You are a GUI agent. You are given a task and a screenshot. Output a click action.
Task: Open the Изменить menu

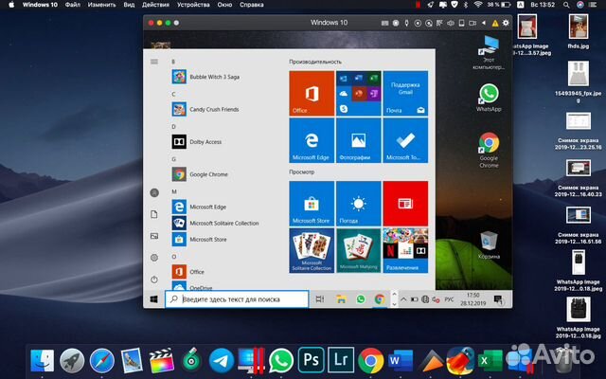[101, 5]
